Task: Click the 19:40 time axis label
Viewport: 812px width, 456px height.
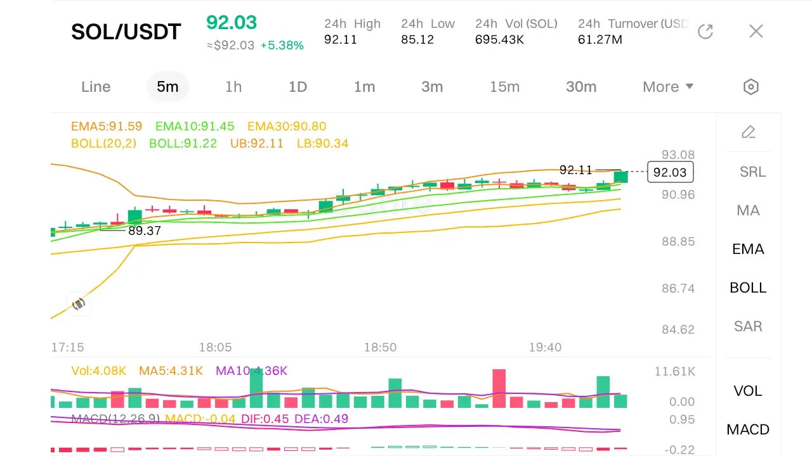Action: click(545, 348)
